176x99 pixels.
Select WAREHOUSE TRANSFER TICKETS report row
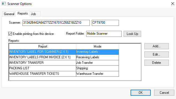point(64,74)
